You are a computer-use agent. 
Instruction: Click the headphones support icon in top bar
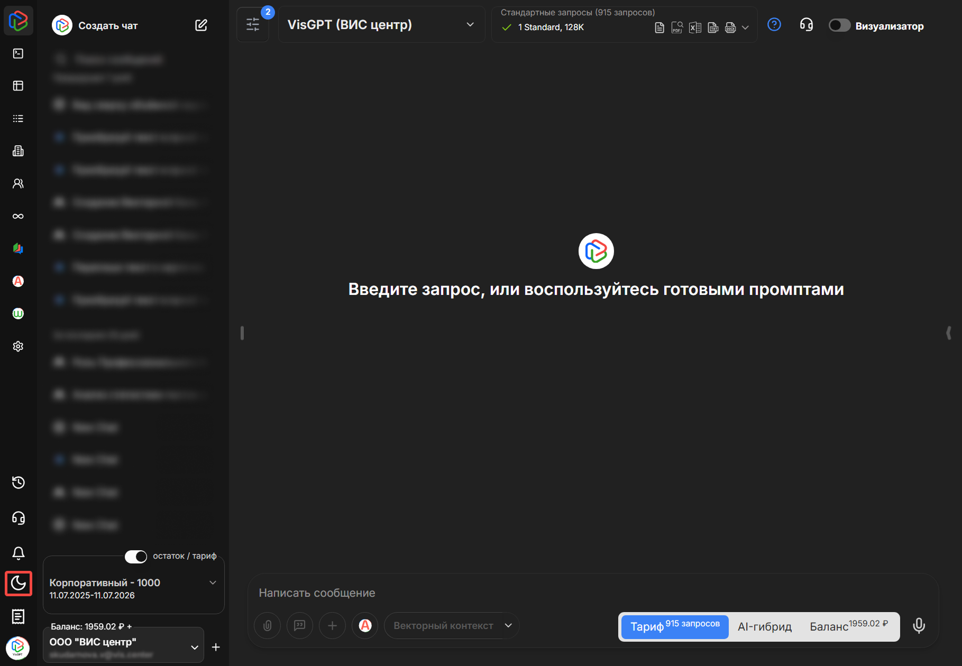point(806,24)
